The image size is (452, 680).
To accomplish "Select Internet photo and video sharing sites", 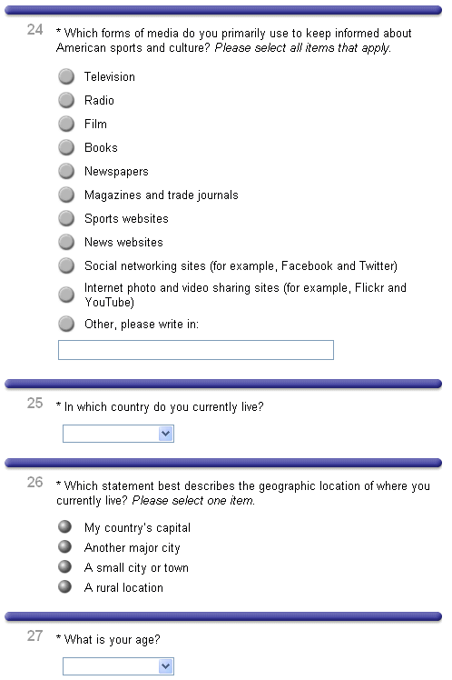I will tap(66, 295).
